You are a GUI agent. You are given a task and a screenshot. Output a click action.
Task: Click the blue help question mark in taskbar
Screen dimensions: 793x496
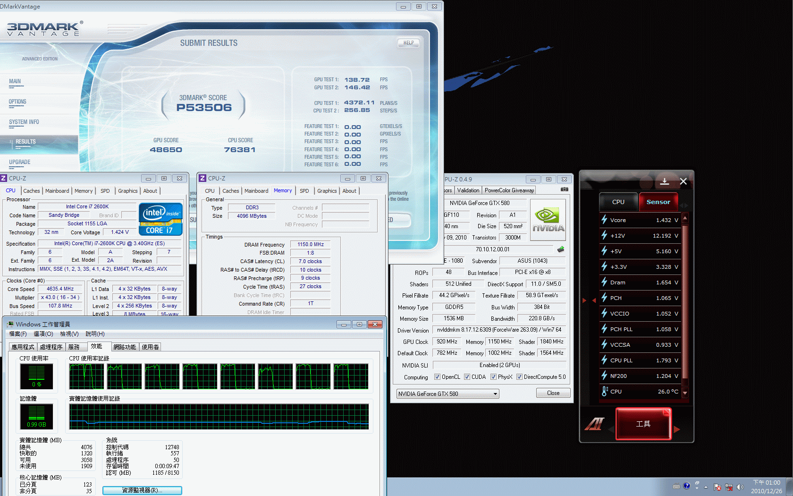(687, 486)
